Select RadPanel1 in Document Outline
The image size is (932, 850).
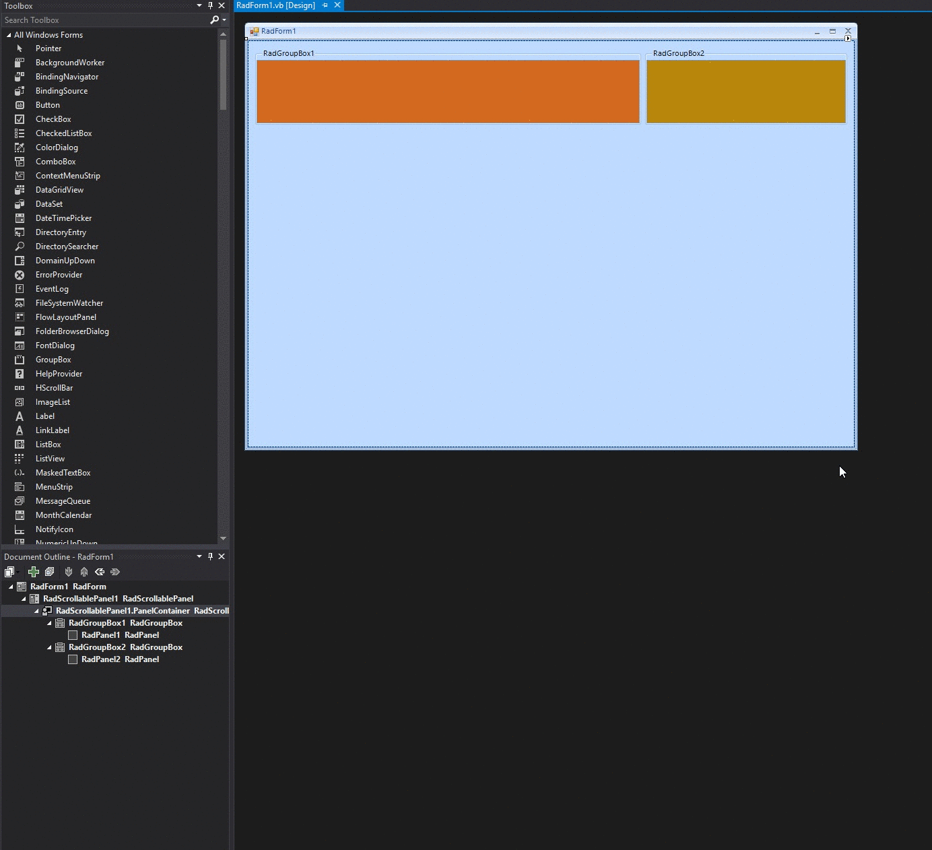[120, 635]
